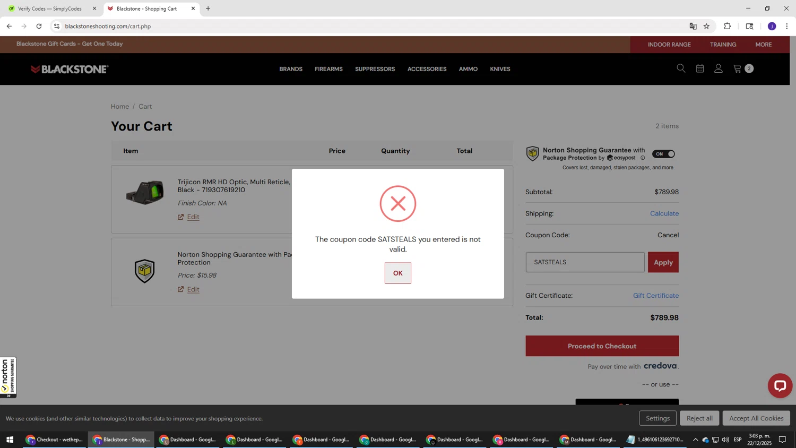796x448 pixels.
Task: Open the live chat bubble
Action: (x=780, y=386)
